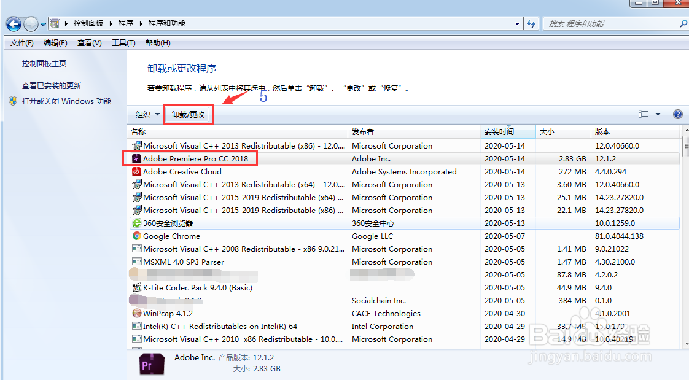
Task: Select the Adobe Creative Cloud icon
Action: tap(137, 171)
